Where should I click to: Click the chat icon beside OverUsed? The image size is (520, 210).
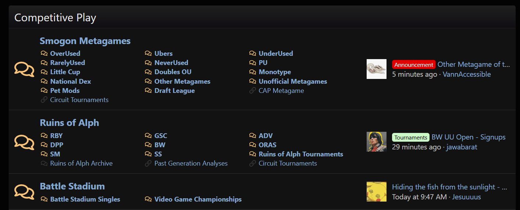(44, 54)
